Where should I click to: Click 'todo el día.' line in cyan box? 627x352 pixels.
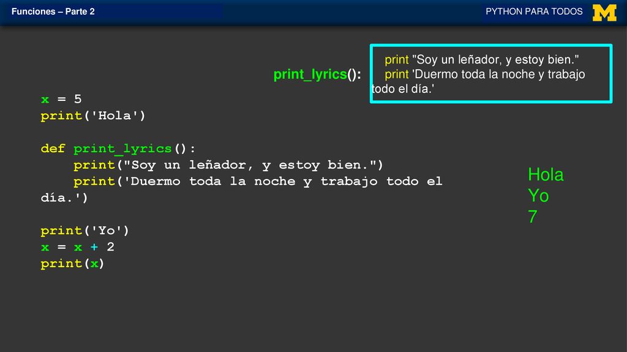(403, 89)
